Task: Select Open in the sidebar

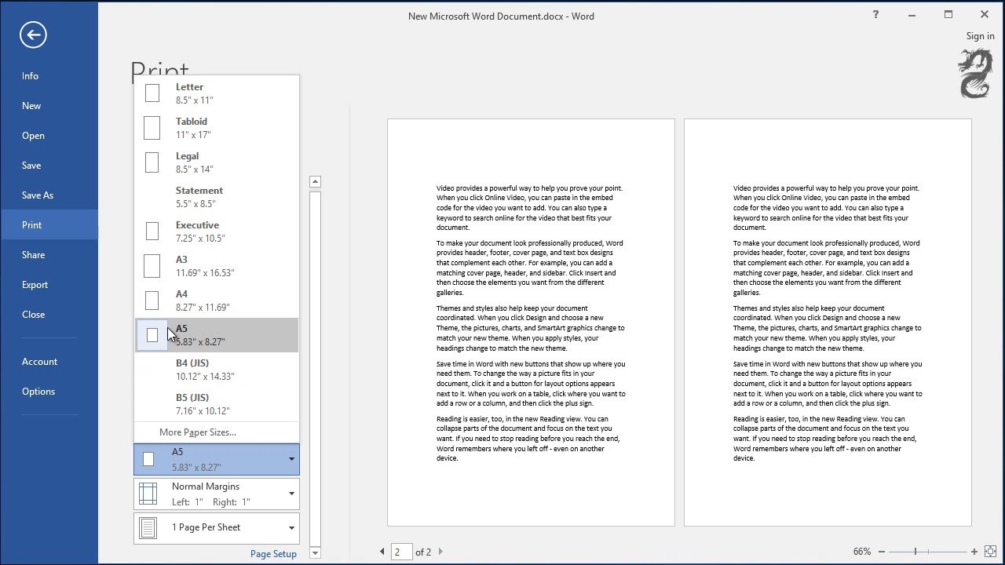Action: pos(49,136)
